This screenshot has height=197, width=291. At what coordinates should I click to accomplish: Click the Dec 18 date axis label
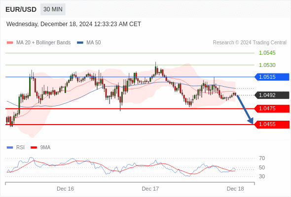point(235,189)
